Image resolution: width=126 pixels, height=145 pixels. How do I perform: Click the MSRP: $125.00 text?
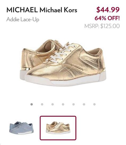click(x=102, y=26)
